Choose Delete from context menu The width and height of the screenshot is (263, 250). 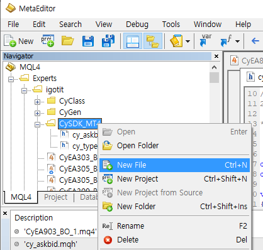click(x=174, y=240)
